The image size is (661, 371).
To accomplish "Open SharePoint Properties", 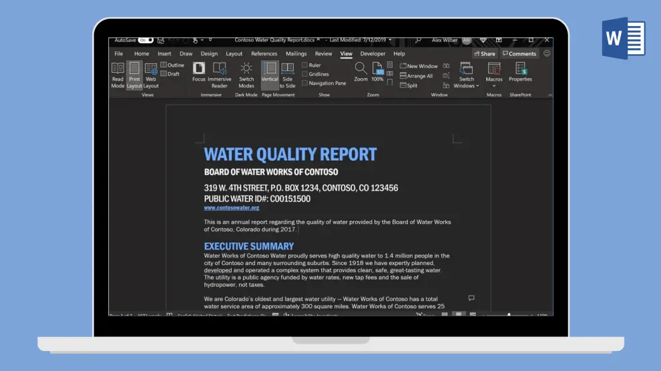I will [x=520, y=71].
